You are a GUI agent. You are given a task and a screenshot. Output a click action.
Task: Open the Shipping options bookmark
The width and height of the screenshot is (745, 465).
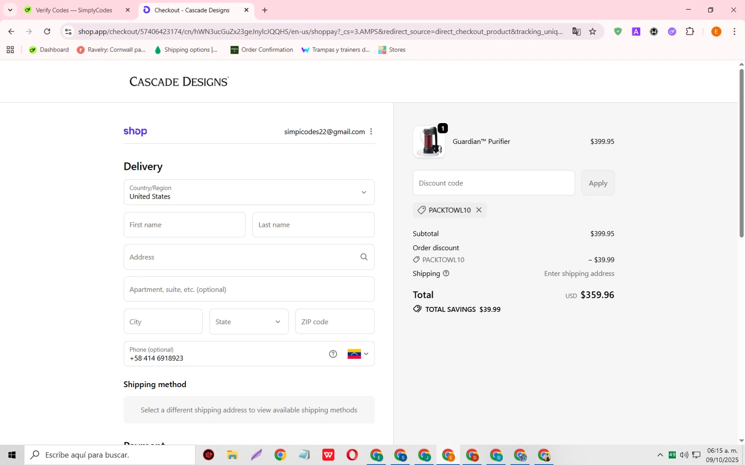[186, 50]
